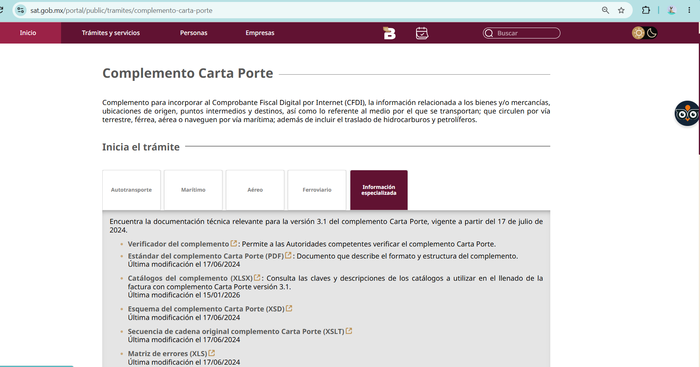Switch to light mode sun icon

638,33
